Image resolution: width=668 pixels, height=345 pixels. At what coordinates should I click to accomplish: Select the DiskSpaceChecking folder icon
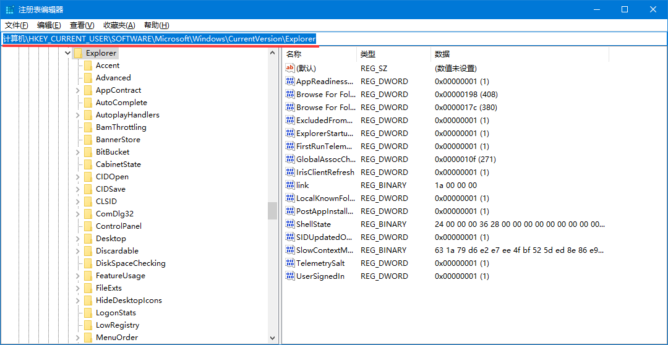coord(88,263)
